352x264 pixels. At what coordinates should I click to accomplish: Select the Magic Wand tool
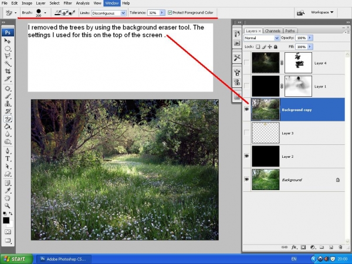(8, 64)
